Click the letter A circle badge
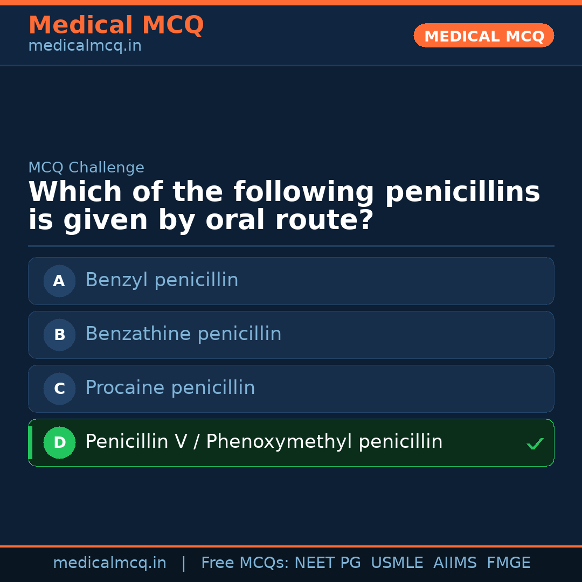Image resolution: width=582 pixels, height=582 pixels. click(59, 281)
